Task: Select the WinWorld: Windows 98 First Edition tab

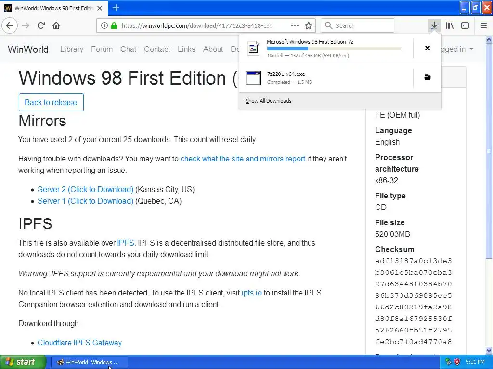Action: [x=54, y=8]
